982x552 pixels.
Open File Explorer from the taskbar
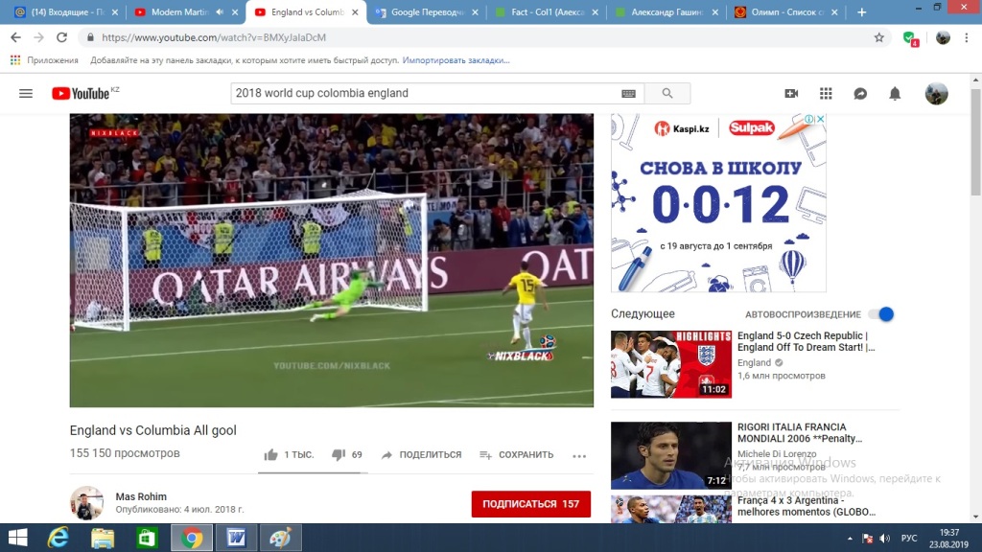103,538
